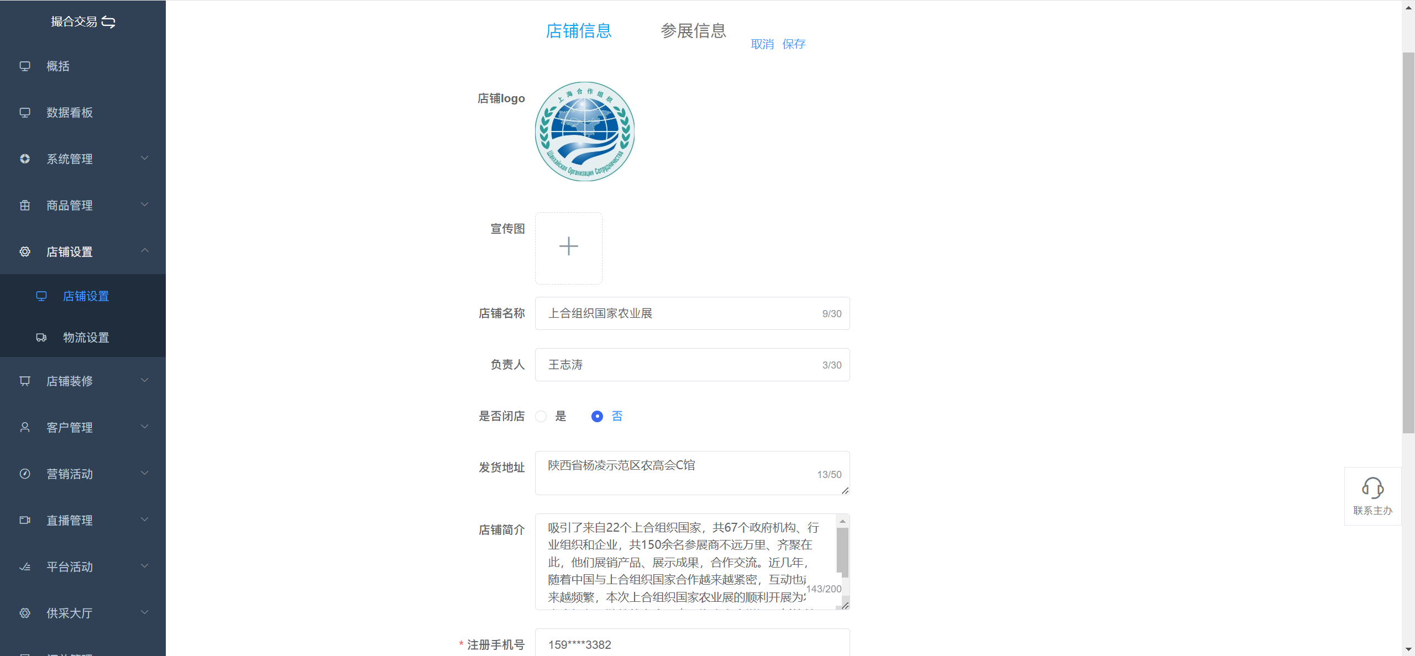Click the page scrollbar down arrow

tap(1408, 649)
